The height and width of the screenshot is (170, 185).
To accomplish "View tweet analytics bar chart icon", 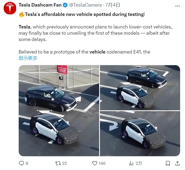I will [x=131, y=163].
